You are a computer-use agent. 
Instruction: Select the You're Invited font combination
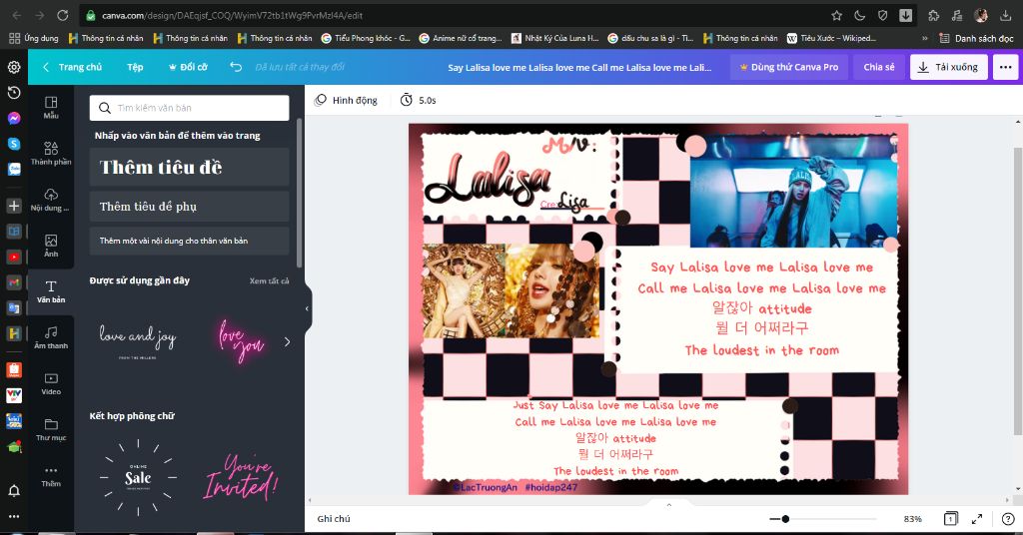(x=240, y=477)
